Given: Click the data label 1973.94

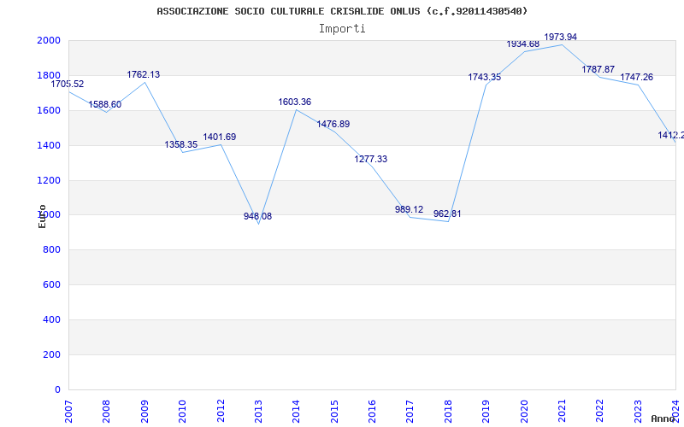Looking at the screenshot, I should point(561,37).
